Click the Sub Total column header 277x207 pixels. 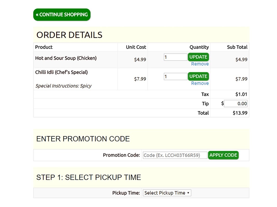tap(237, 47)
